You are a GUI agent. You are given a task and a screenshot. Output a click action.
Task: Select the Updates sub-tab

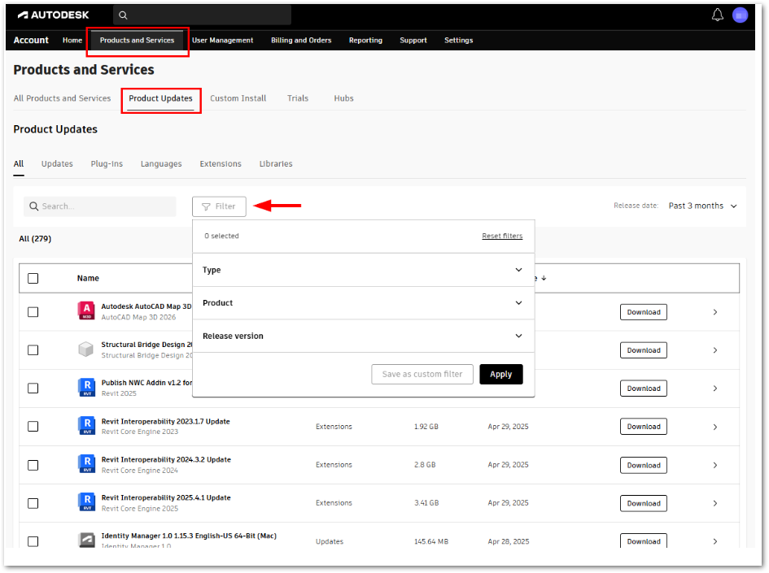click(x=57, y=163)
